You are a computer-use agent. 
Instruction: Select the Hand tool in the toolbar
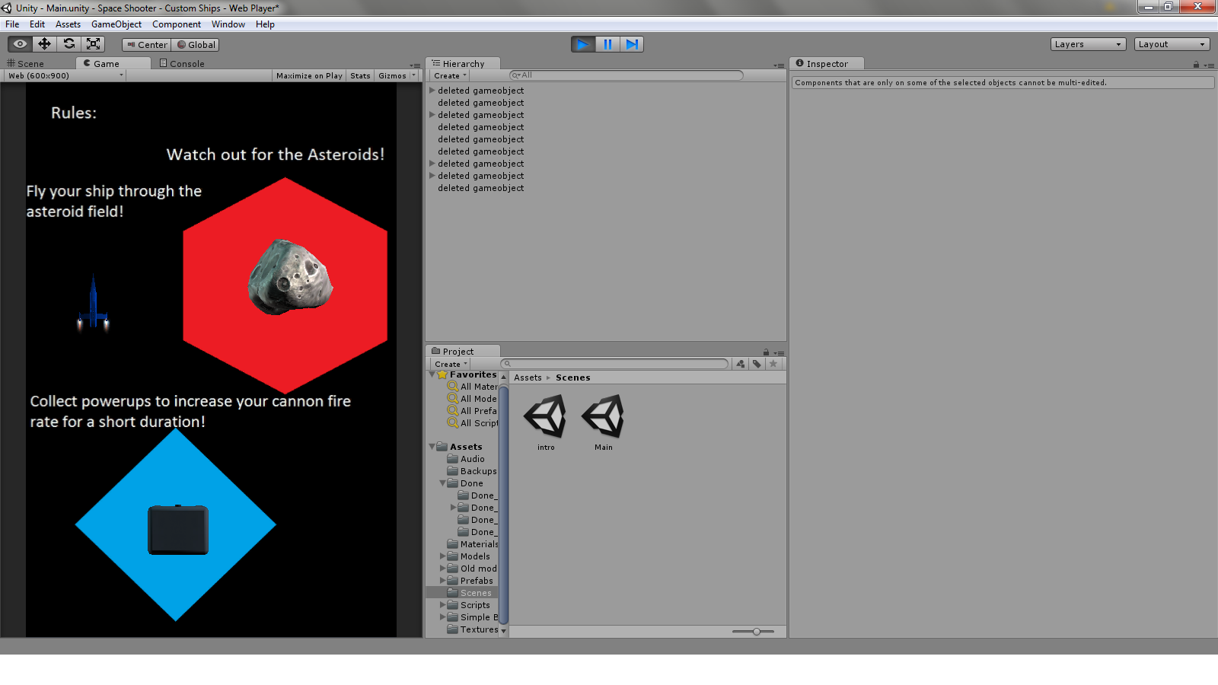[19, 43]
